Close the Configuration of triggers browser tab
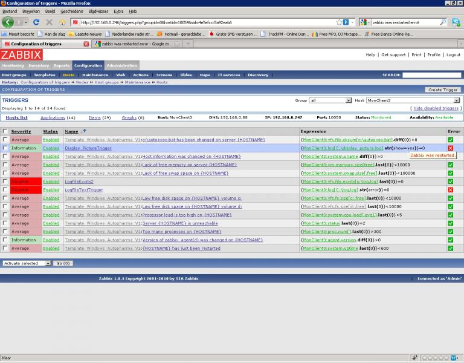Image resolution: width=464 pixels, height=363 pixels. (86, 44)
